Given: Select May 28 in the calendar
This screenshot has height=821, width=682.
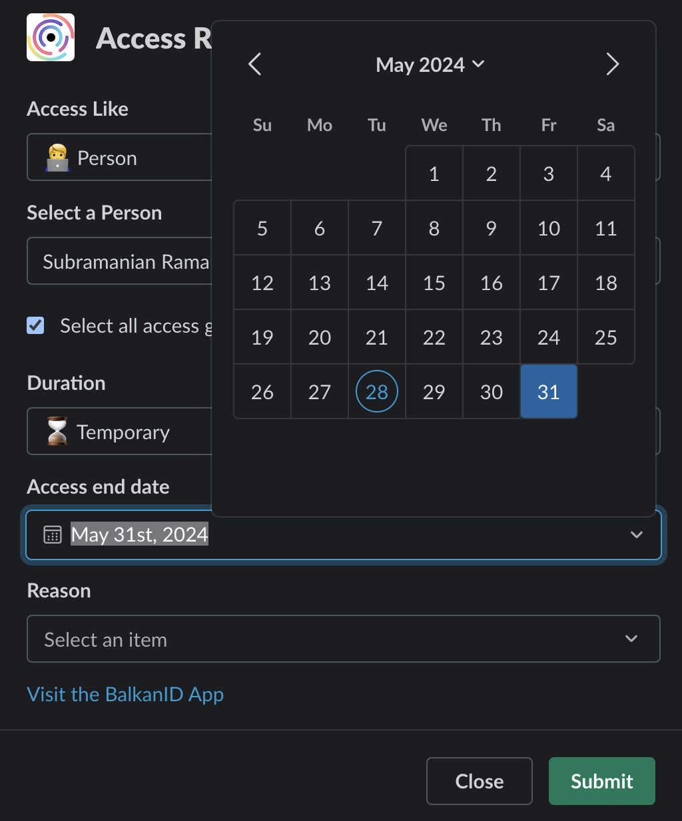Looking at the screenshot, I should [x=377, y=392].
